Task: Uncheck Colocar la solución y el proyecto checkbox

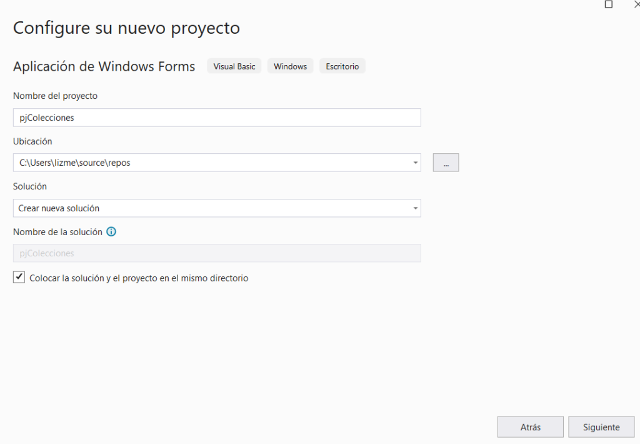Action: 19,278
